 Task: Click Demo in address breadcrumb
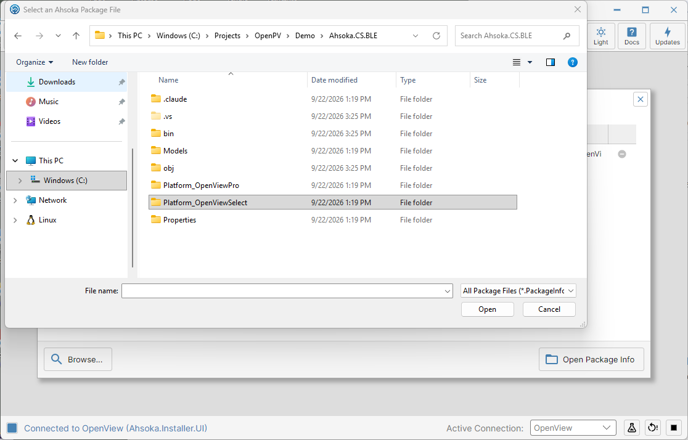305,36
